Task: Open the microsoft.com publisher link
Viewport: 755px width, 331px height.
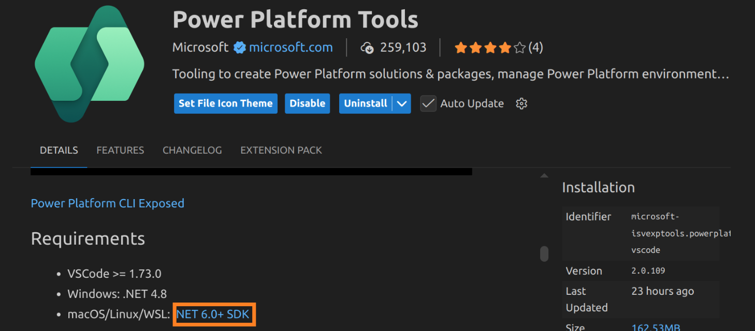Action: tap(291, 48)
